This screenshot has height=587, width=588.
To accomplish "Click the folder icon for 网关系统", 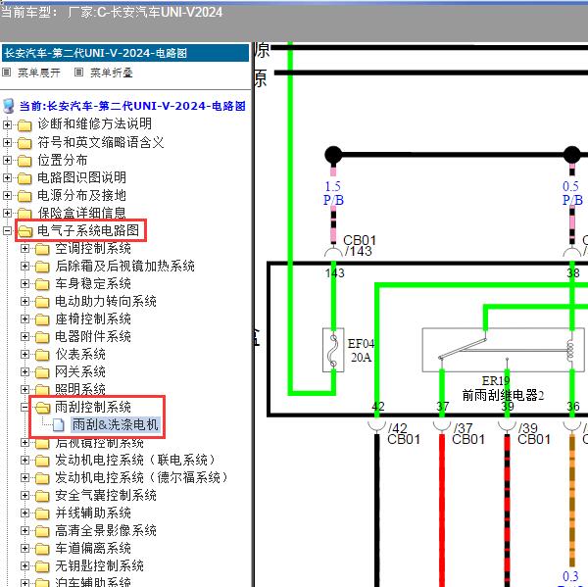I will tap(42, 372).
